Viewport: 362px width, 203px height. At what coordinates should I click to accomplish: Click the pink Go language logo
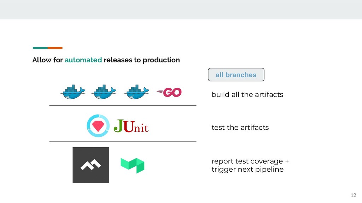click(169, 93)
